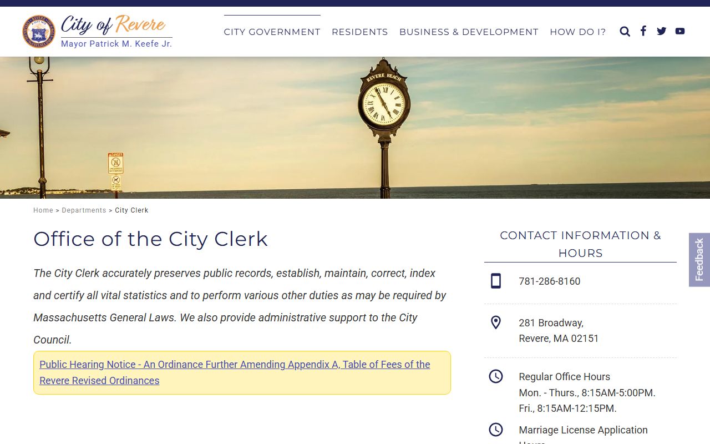Click the City of Revere seal logo
Image resolution: width=710 pixels, height=444 pixels.
click(39, 32)
